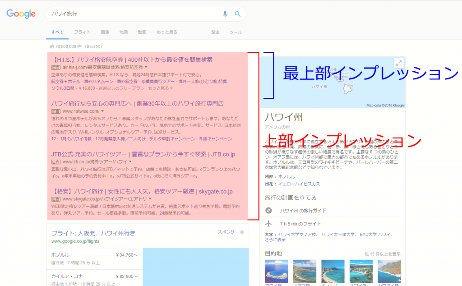The image size is (462, 286).
Task: Open the 創業30年以上のハワイ旅行専門店 ad headline
Action: [x=137, y=104]
